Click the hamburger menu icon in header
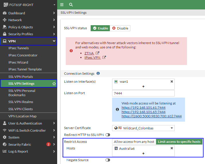Screen dimensions: 205x164 (x=62, y=5)
